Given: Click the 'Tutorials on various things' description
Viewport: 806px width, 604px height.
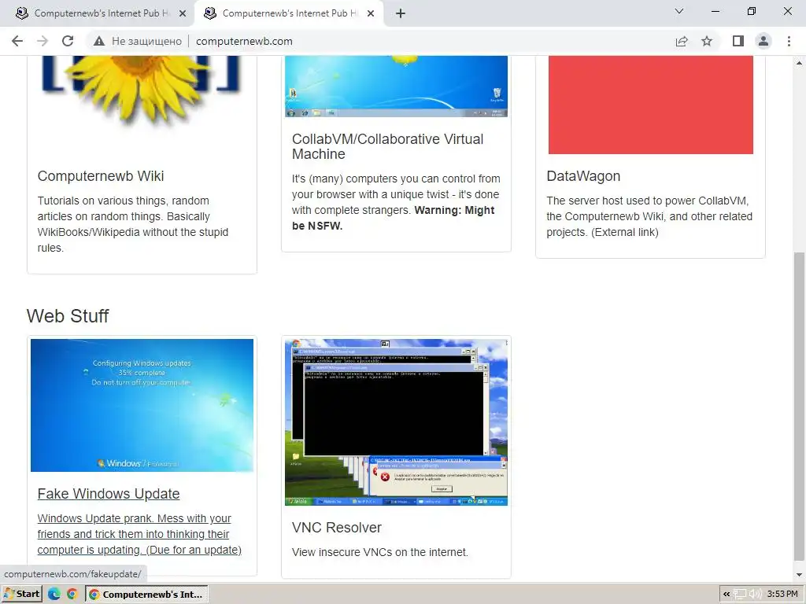Looking at the screenshot, I should point(132,224).
